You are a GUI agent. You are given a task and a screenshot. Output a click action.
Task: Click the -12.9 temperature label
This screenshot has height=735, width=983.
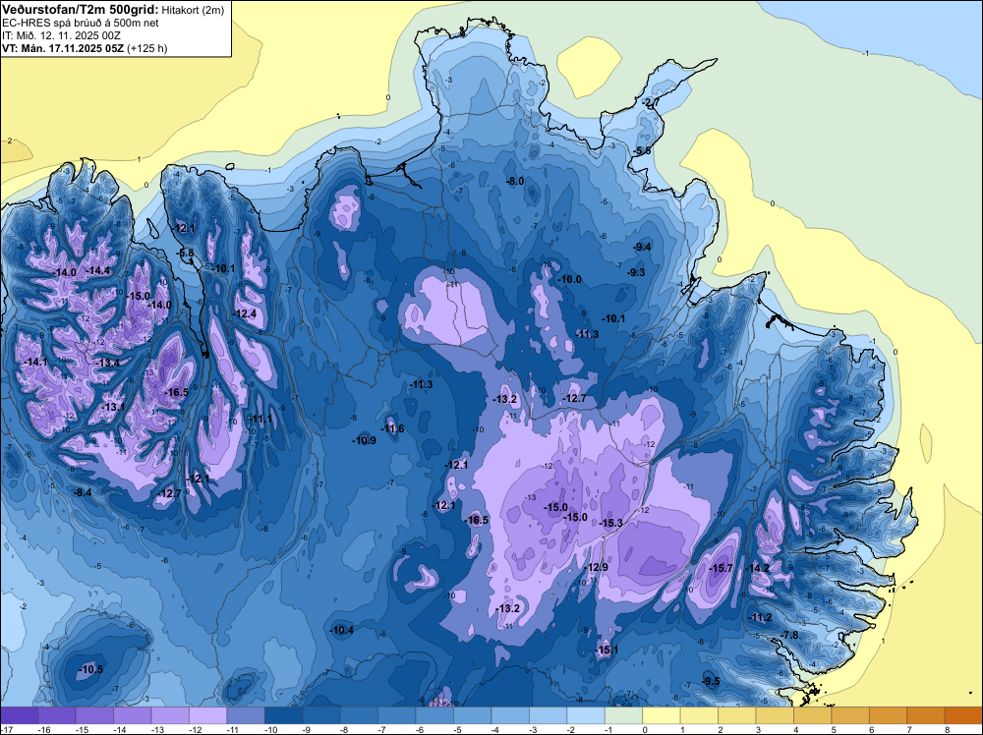tap(597, 567)
